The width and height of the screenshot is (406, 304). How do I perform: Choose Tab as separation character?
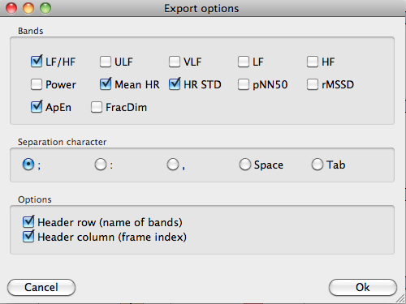(x=317, y=165)
